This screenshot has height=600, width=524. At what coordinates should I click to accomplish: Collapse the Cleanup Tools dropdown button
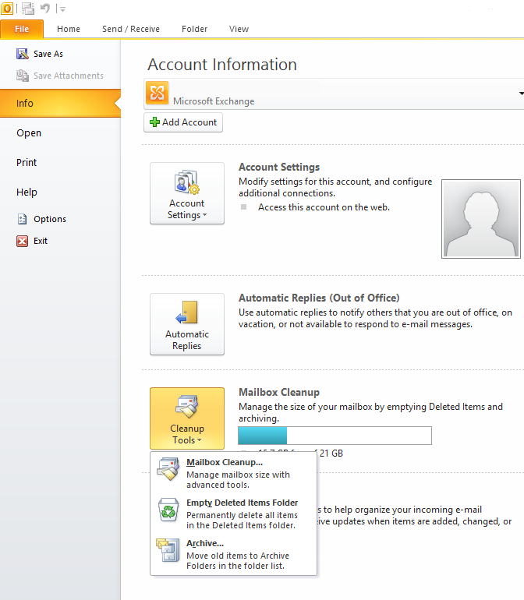pyautogui.click(x=187, y=418)
